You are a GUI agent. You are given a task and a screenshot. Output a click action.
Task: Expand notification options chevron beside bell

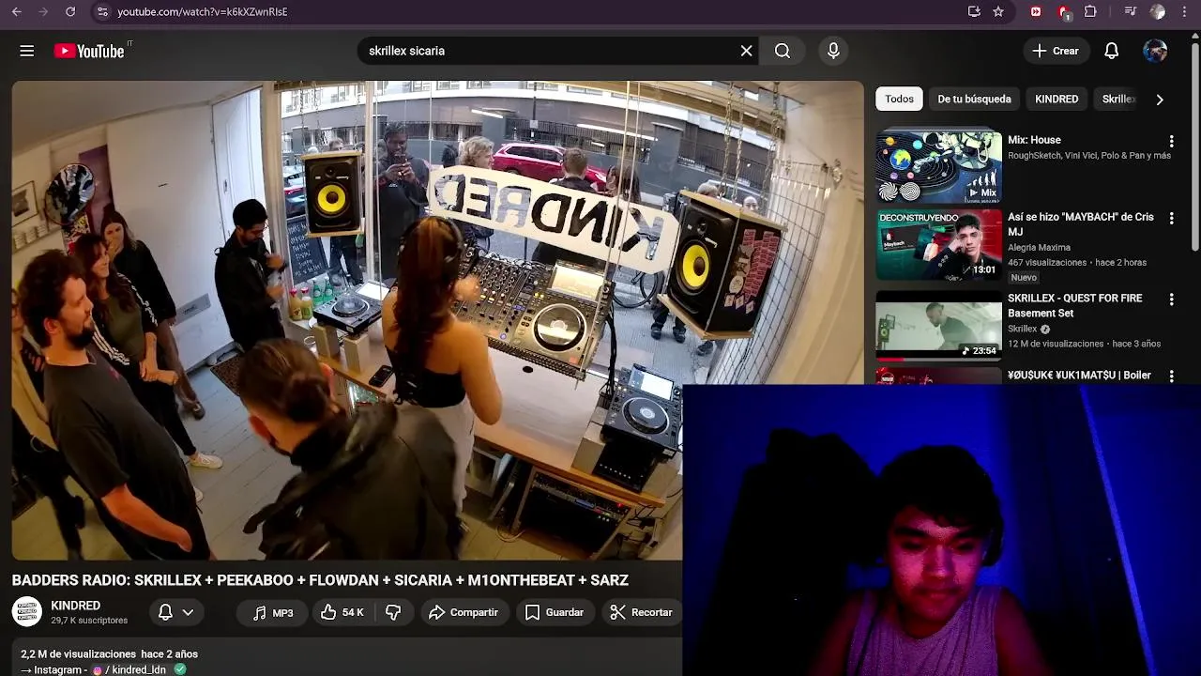(x=189, y=612)
